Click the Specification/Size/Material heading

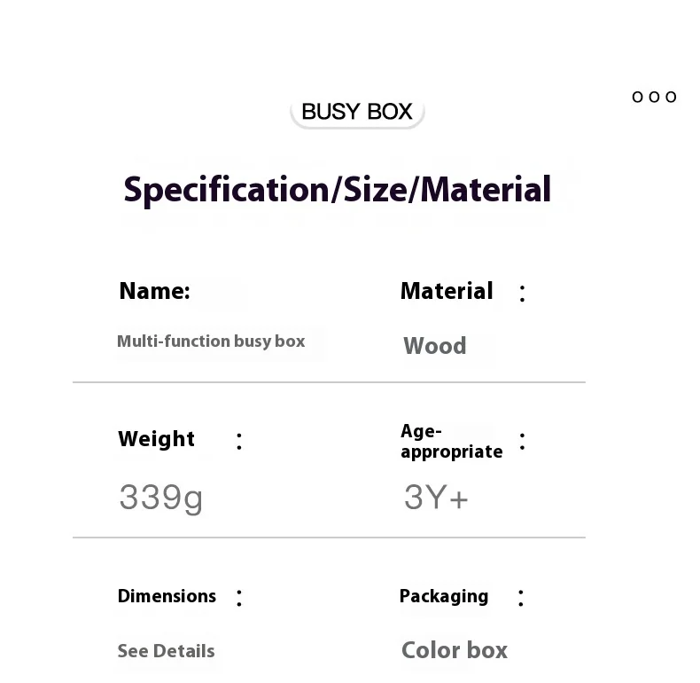pos(337,190)
